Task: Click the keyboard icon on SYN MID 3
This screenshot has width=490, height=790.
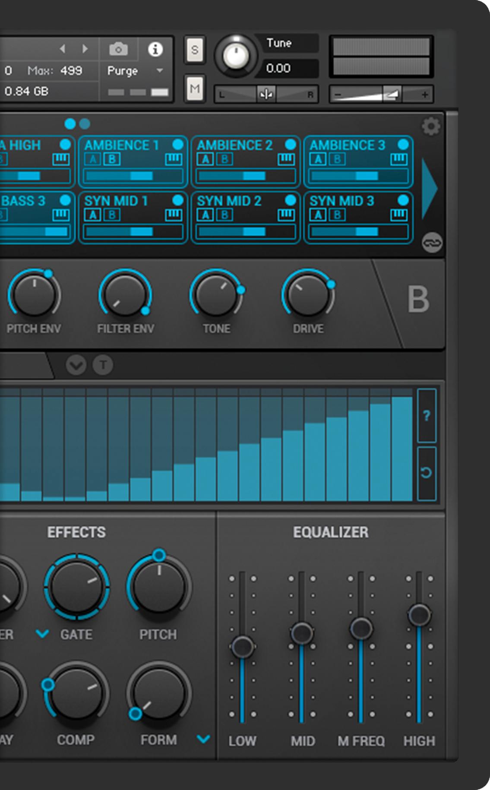Action: coord(399,215)
